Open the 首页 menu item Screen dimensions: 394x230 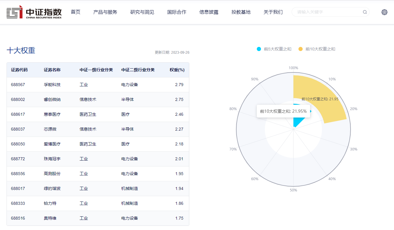pos(76,12)
